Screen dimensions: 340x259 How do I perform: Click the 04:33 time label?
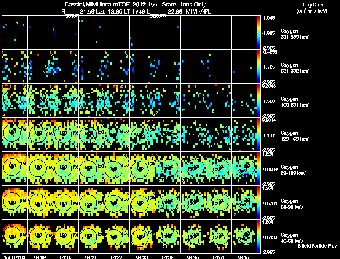click(142, 257)
